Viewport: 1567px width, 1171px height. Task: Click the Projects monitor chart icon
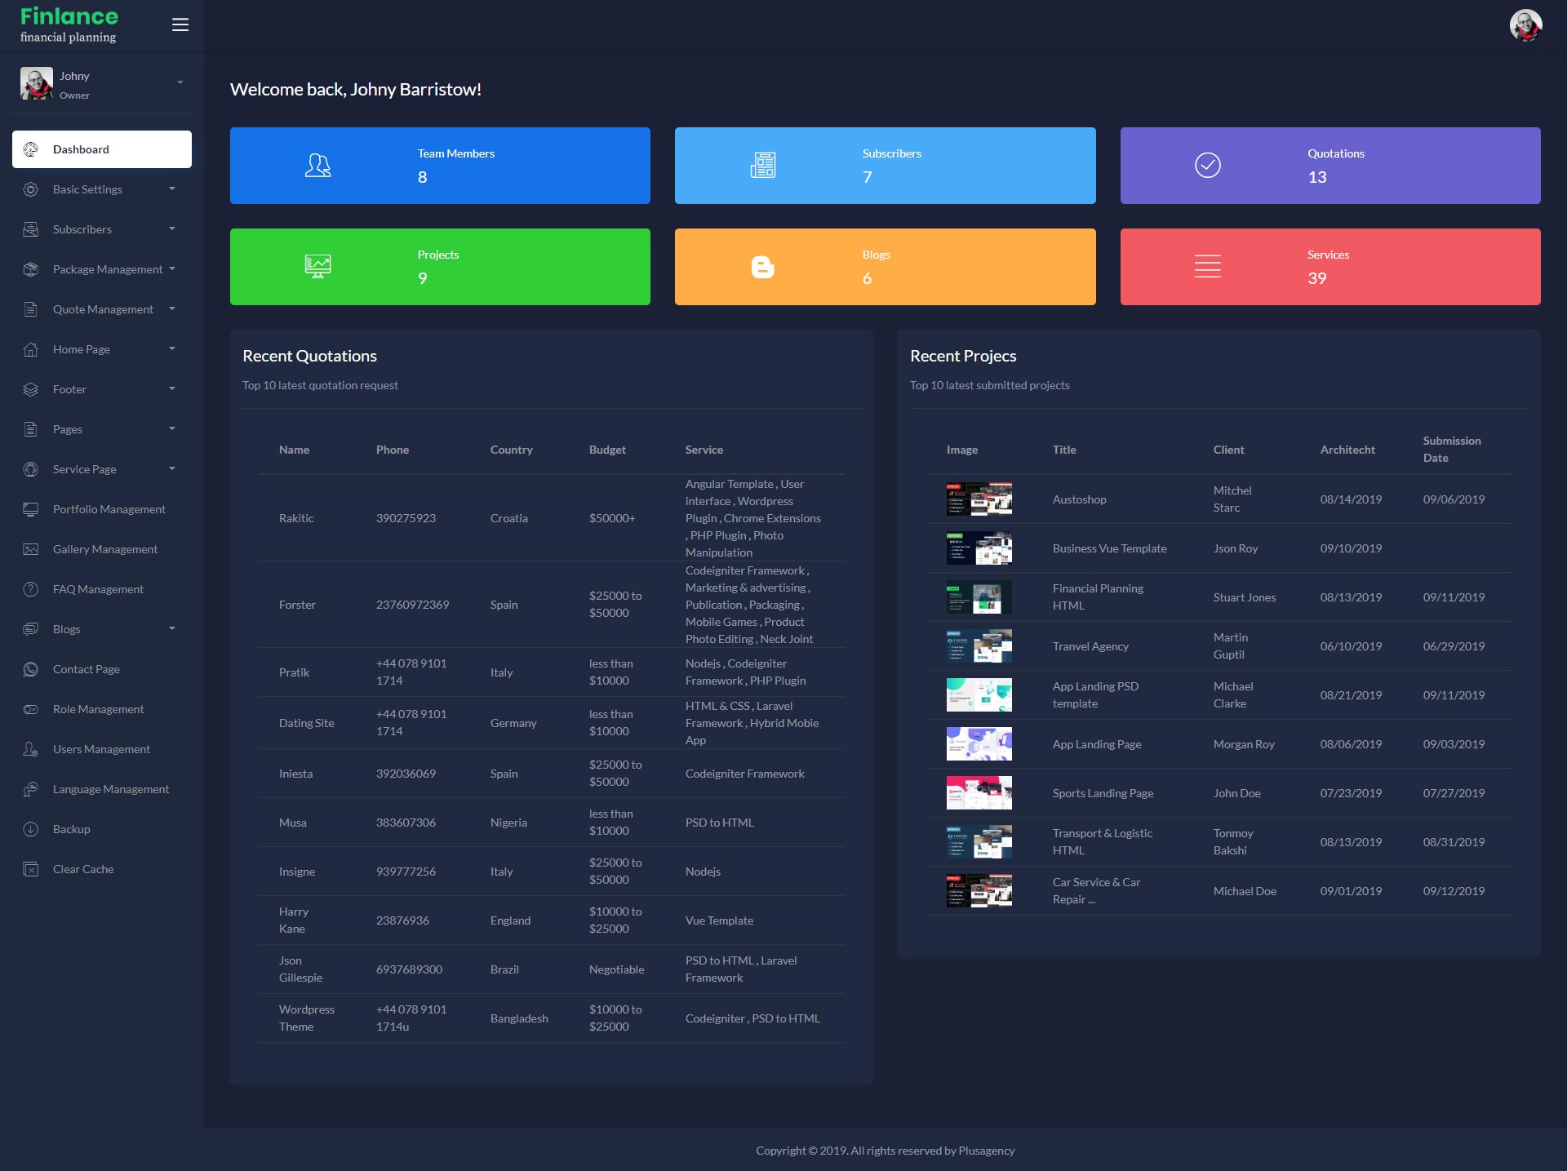tap(317, 267)
